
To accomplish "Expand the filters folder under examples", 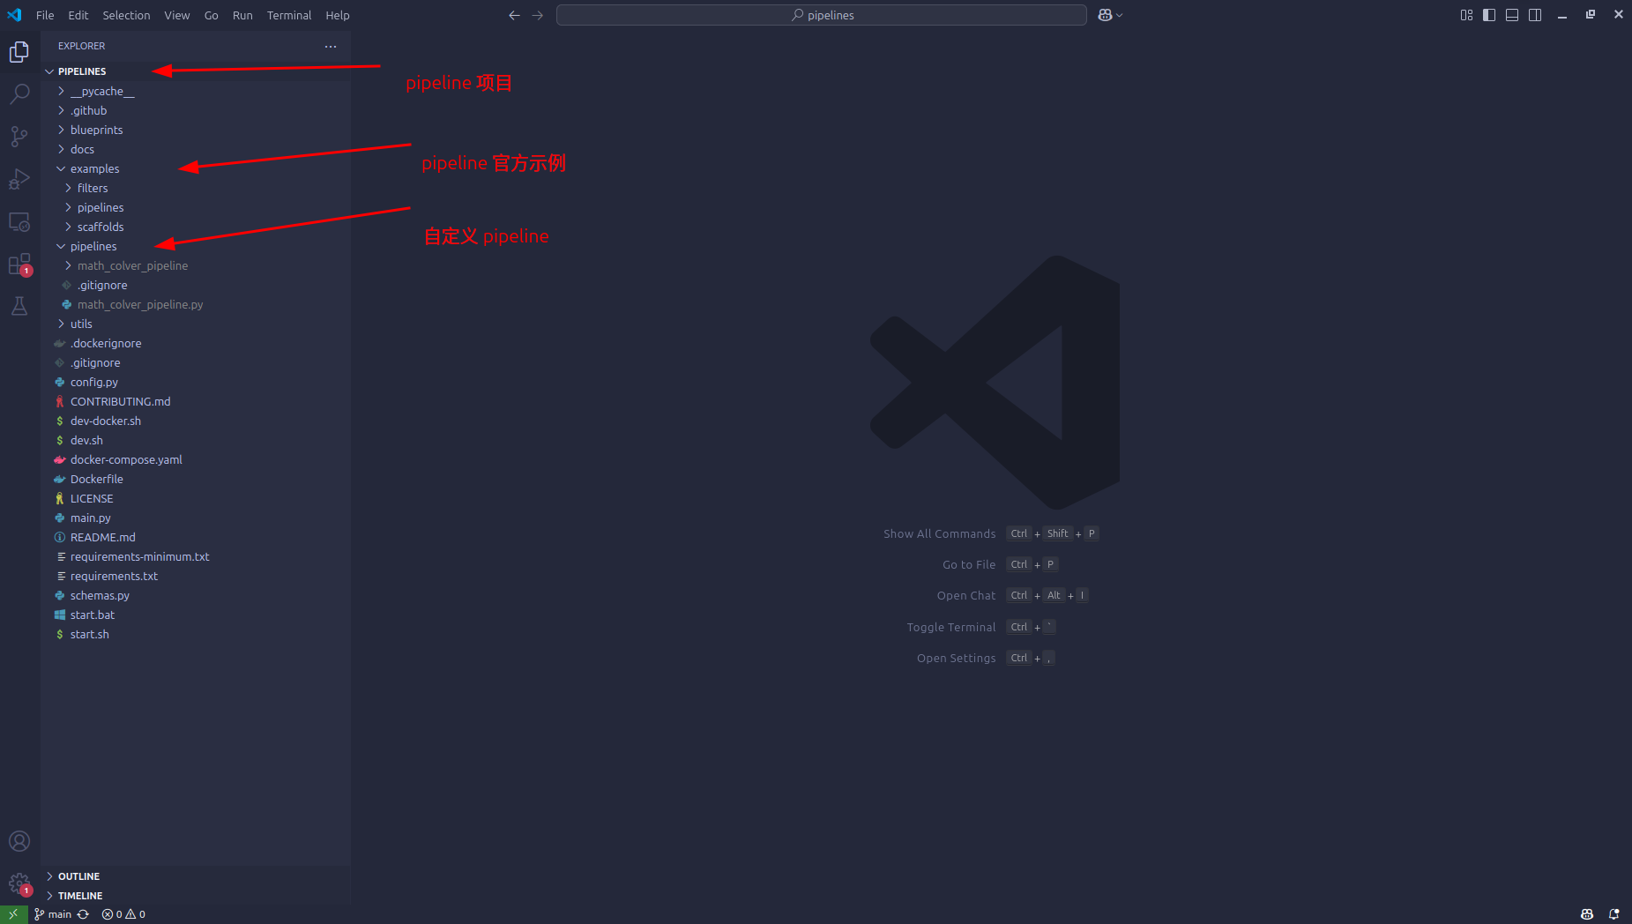I will [196, 188].
